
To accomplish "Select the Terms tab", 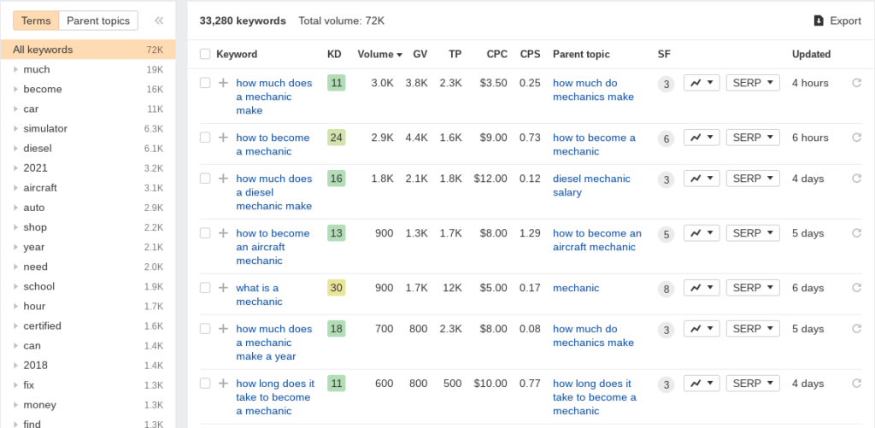I will click(x=36, y=21).
